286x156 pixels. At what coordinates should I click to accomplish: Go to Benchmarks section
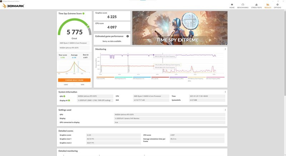tap(243, 6)
